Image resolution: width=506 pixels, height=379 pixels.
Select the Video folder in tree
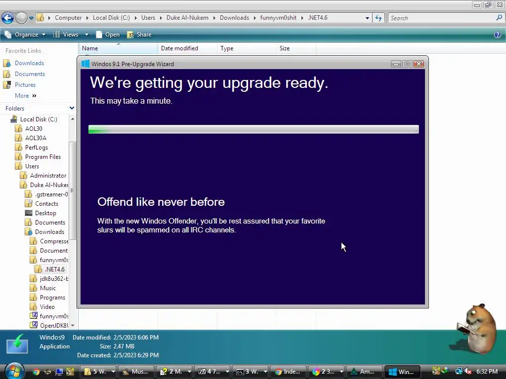47,307
